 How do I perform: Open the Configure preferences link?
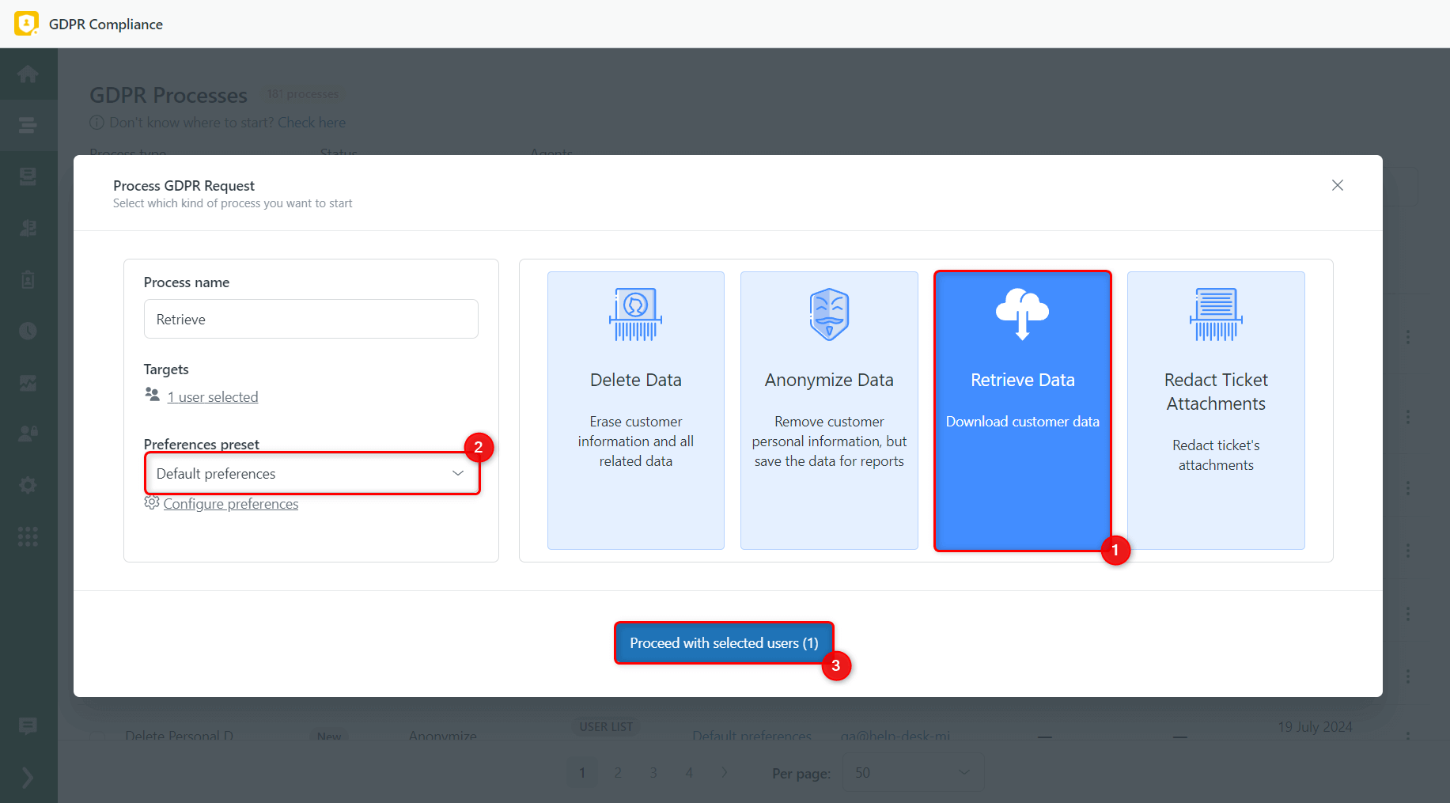point(231,504)
